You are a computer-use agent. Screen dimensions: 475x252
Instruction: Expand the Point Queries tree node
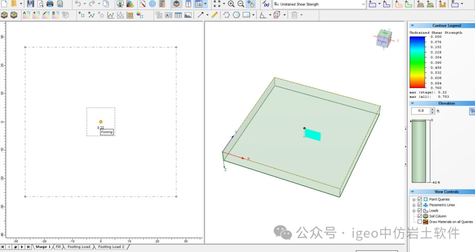pyautogui.click(x=414, y=199)
